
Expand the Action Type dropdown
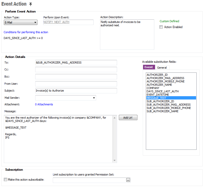click(x=35, y=22)
